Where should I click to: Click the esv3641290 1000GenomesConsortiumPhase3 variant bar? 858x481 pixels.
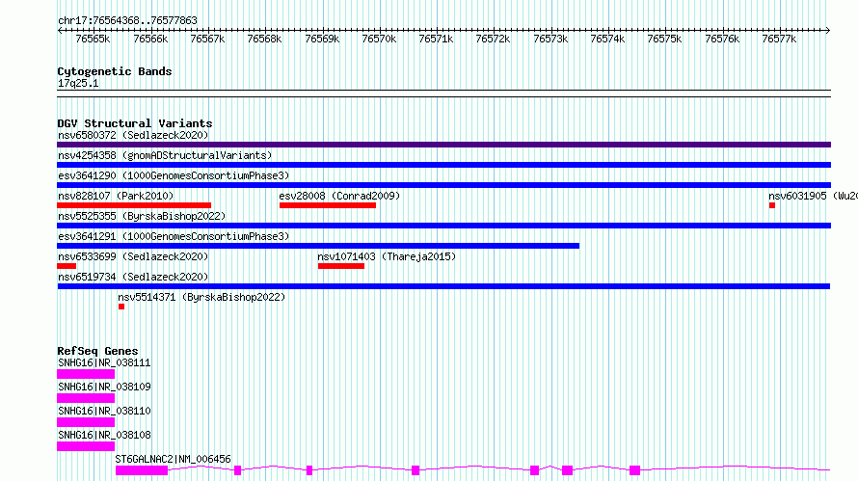pos(443,185)
